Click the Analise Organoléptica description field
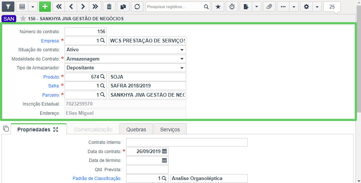Viewport: 361px width, 183px height. pos(209,179)
